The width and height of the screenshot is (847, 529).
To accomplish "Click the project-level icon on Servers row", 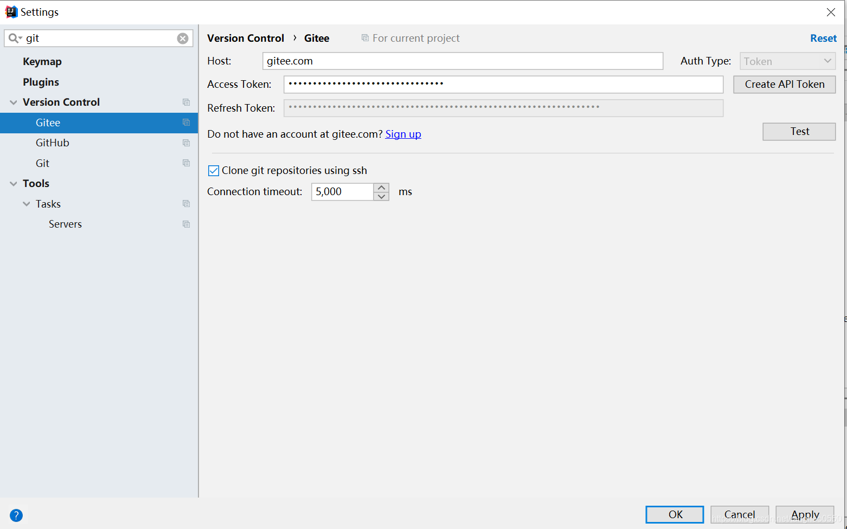I will (x=187, y=224).
